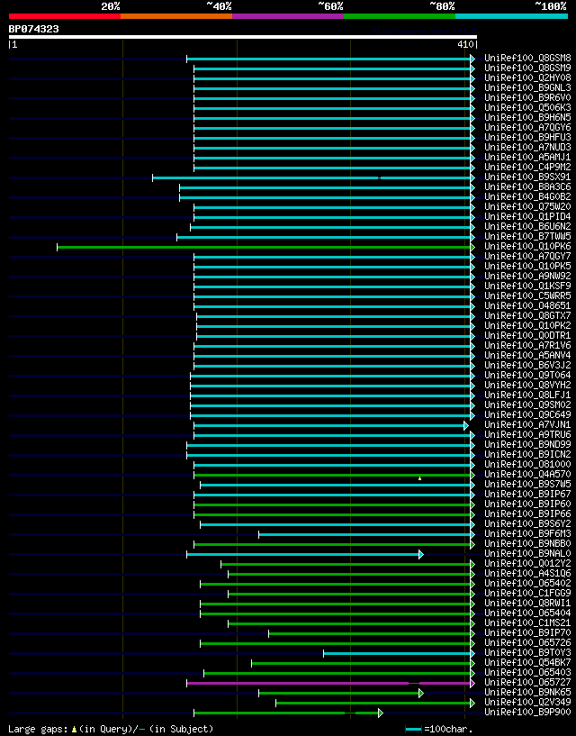The width and height of the screenshot is (576, 736).
Task: Click the UniRef100_Q0DTR1 label
Action: tap(527, 336)
